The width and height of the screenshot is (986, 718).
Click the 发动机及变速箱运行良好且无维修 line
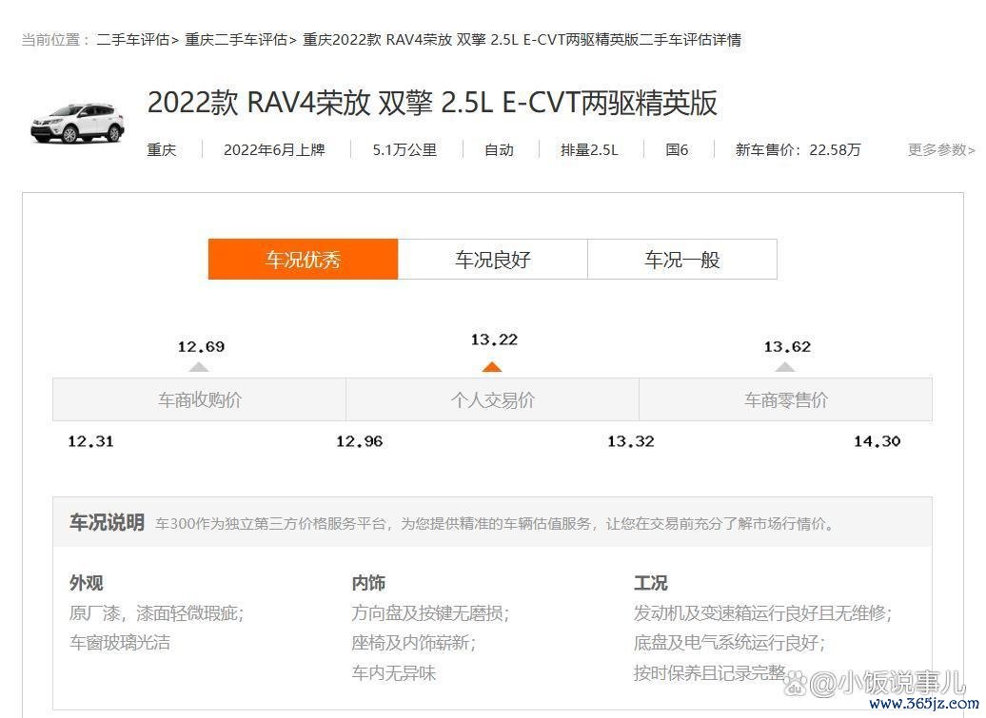tap(762, 613)
